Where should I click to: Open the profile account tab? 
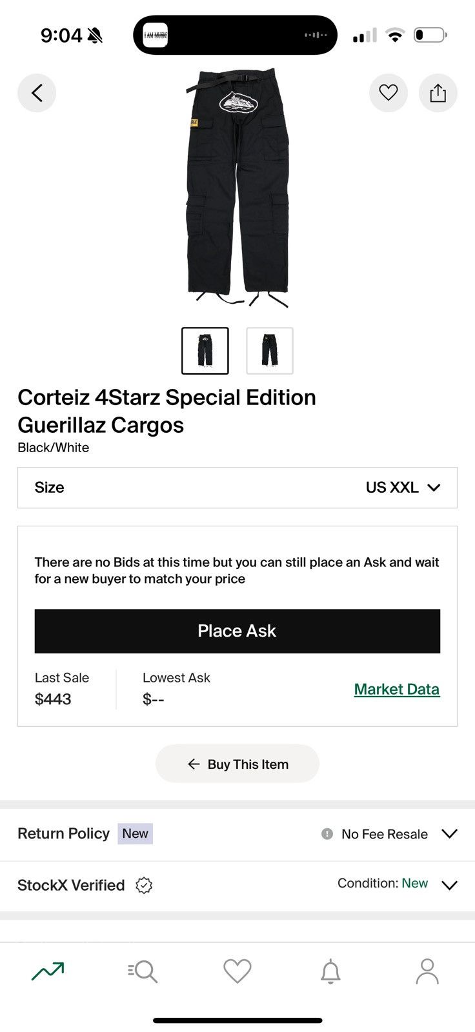[x=427, y=971]
